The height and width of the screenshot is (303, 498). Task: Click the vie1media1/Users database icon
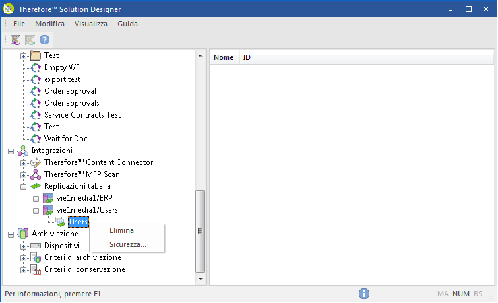[x=48, y=210]
